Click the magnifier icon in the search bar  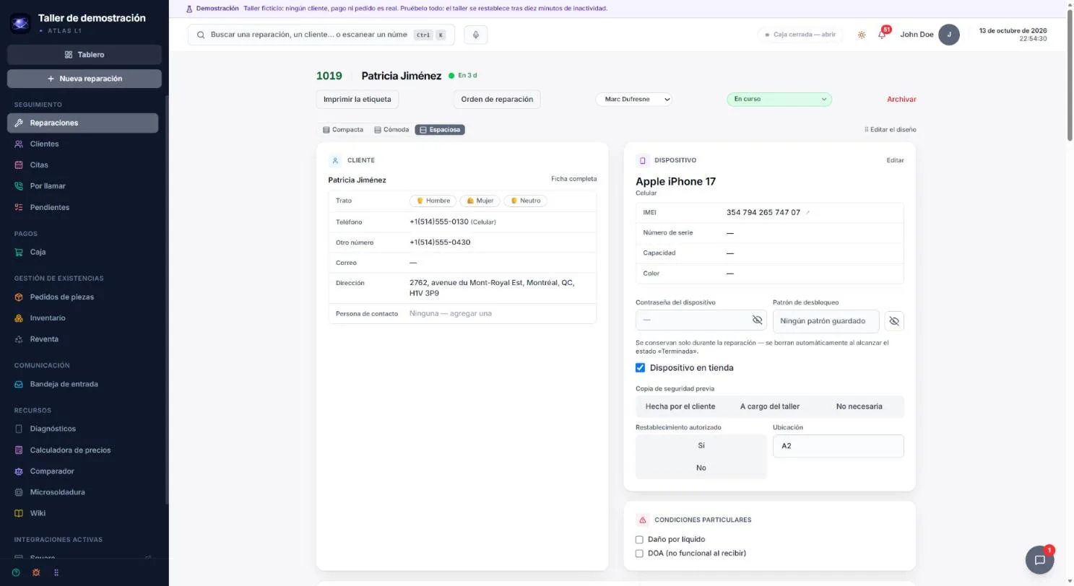pyautogui.click(x=201, y=35)
